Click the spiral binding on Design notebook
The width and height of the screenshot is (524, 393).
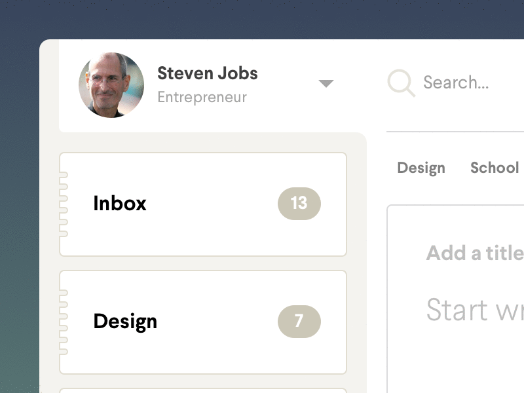pyautogui.click(x=64, y=322)
